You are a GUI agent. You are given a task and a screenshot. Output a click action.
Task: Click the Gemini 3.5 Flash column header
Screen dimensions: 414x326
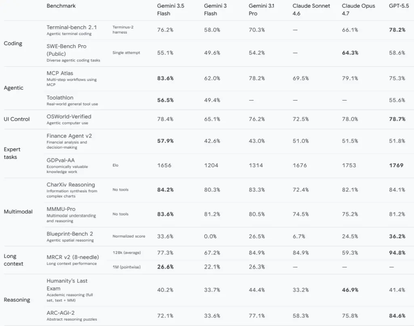pos(171,10)
